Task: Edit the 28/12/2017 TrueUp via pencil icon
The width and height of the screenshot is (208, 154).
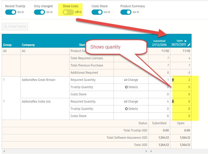Action: tap(189, 45)
